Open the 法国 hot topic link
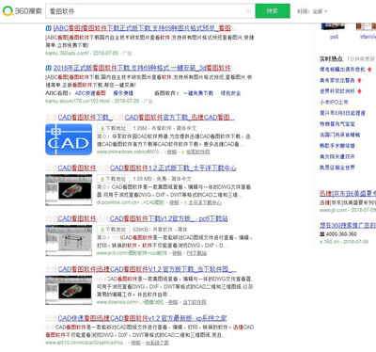 pyautogui.click(x=339, y=135)
